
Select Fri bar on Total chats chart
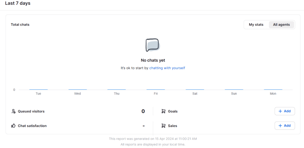(156, 89)
